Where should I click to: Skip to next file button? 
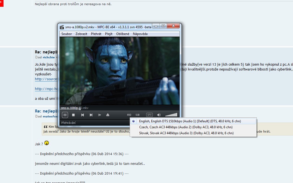coord(91,115)
